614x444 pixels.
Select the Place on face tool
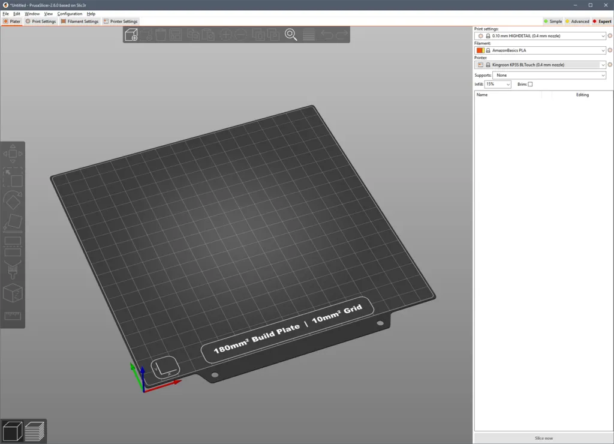[13, 223]
